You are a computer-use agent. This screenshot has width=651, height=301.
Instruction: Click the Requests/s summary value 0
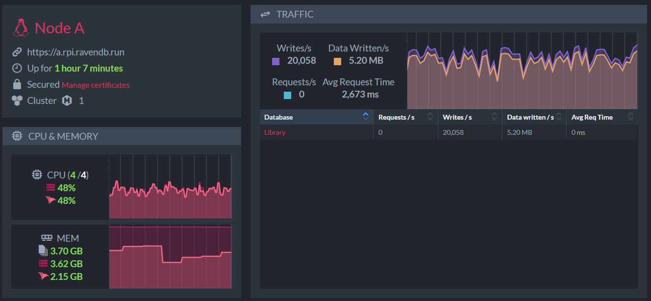point(301,94)
